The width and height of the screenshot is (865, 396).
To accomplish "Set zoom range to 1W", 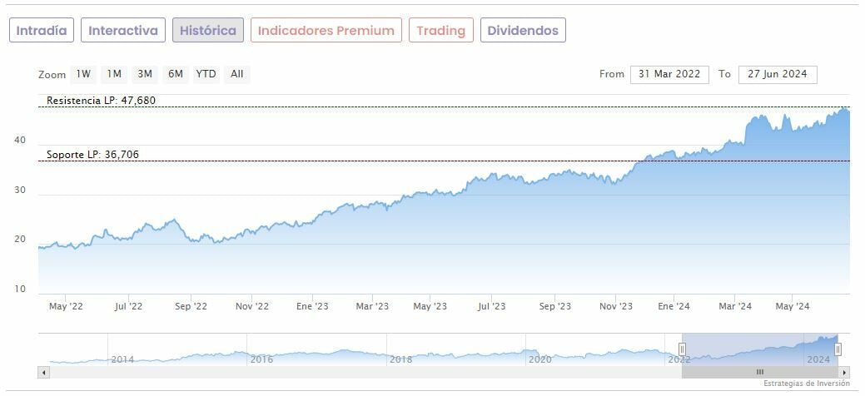I will [83, 74].
